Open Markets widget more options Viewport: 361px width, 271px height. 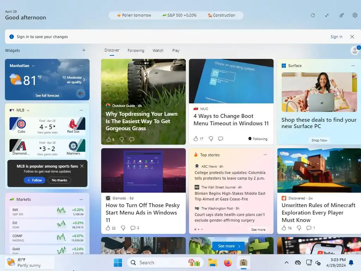[81, 199]
